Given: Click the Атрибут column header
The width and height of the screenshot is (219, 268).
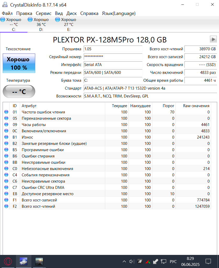Looking at the screenshot, I should coord(63,106).
